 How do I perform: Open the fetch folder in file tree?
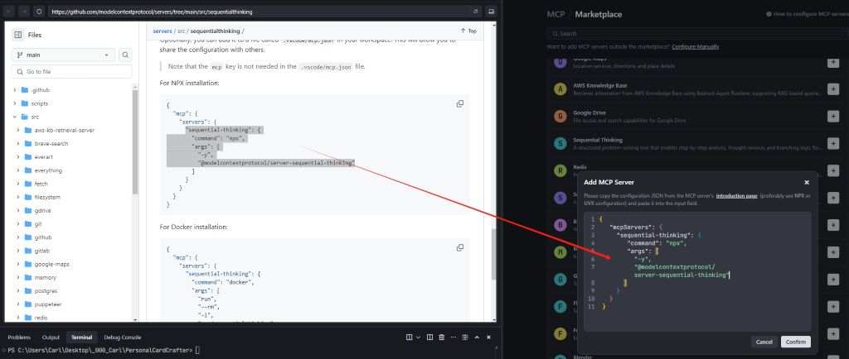point(41,184)
